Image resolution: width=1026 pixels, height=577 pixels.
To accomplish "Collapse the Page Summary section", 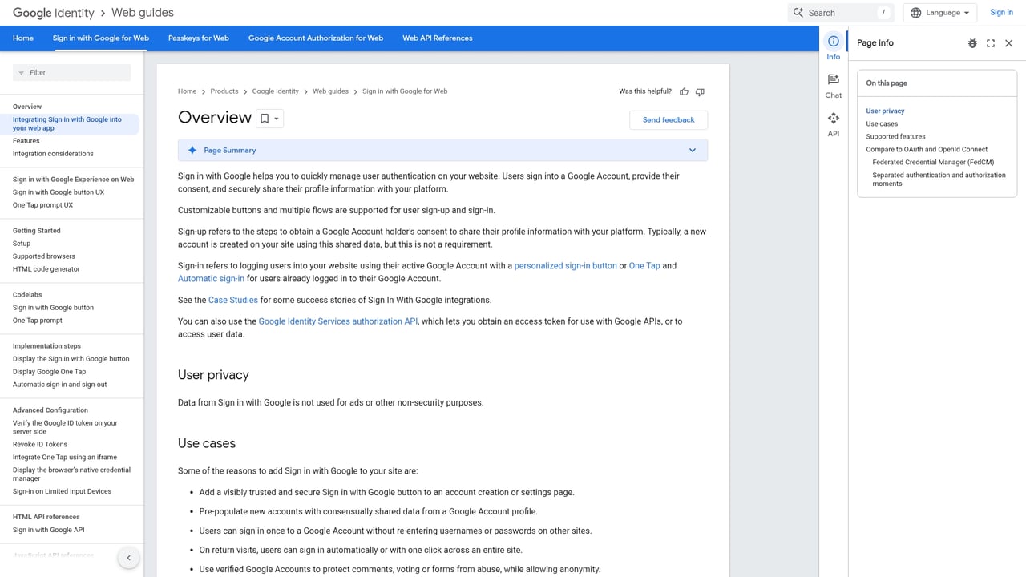I will (x=693, y=150).
